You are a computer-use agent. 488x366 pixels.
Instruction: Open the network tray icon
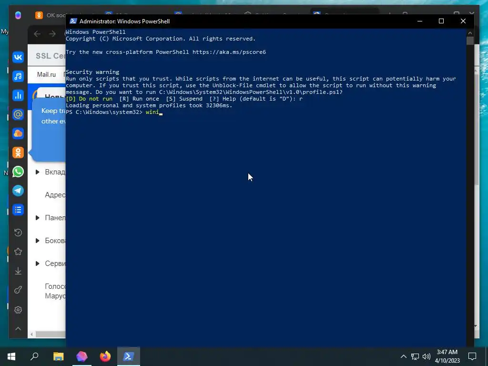click(415, 356)
